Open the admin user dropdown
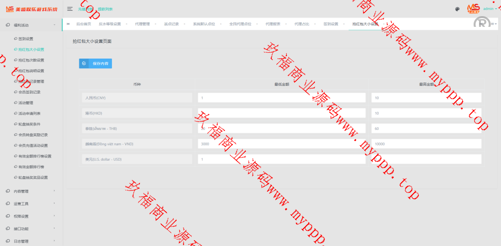This screenshot has height=246, width=501. click(x=490, y=9)
